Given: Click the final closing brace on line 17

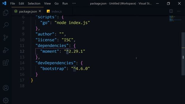Looking at the screenshot, I should pos(32,80).
